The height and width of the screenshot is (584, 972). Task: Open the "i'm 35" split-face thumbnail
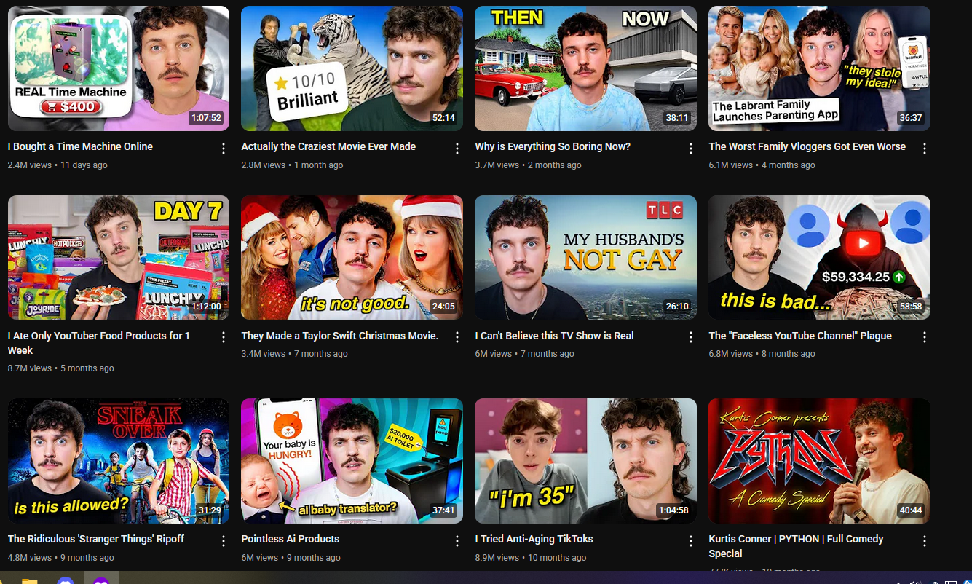click(586, 461)
